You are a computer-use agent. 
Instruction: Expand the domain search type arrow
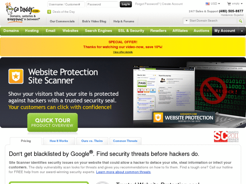tap(186, 21)
